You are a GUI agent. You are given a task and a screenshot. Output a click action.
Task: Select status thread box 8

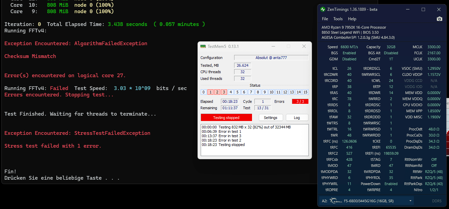point(258,92)
